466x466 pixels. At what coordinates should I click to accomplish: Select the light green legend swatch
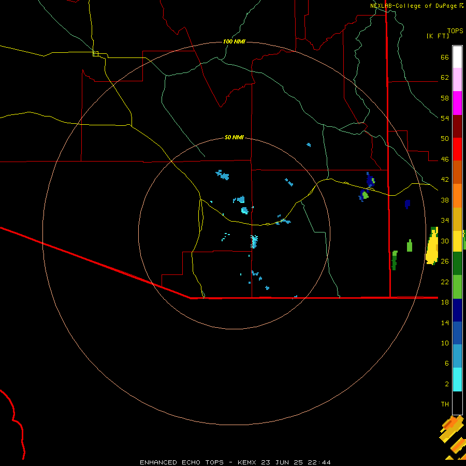pos(457,287)
